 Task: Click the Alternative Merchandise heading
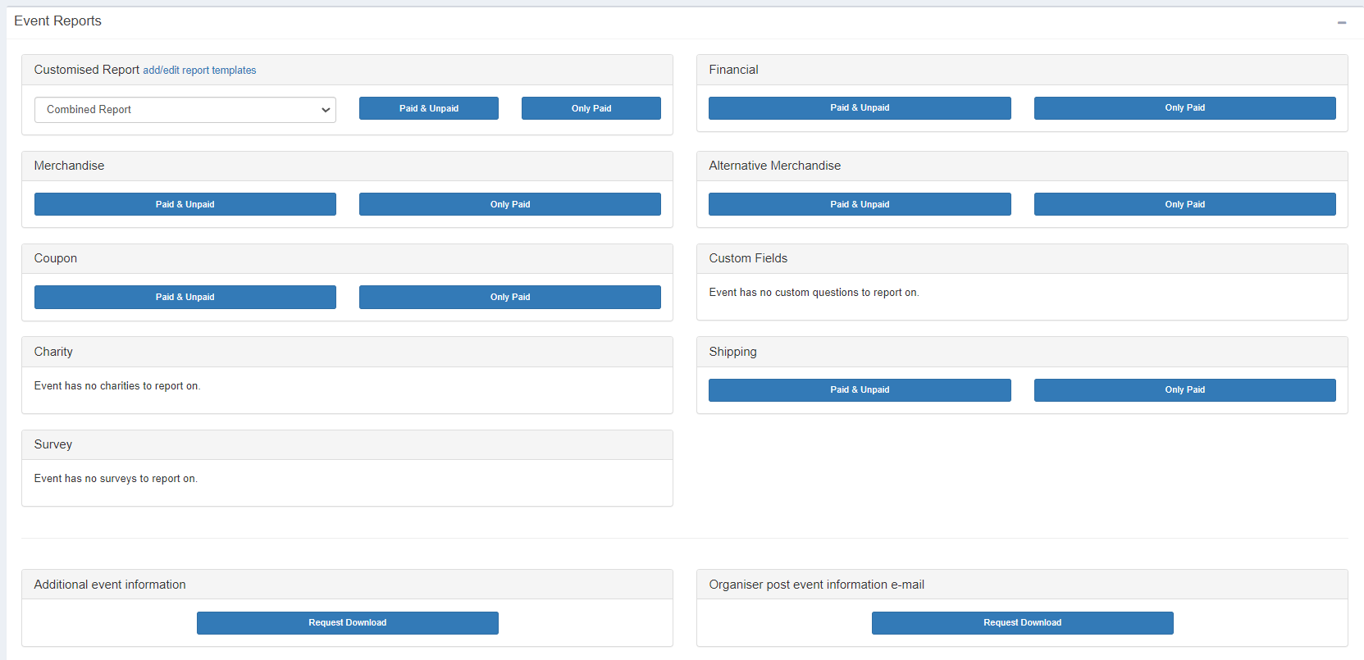(775, 166)
